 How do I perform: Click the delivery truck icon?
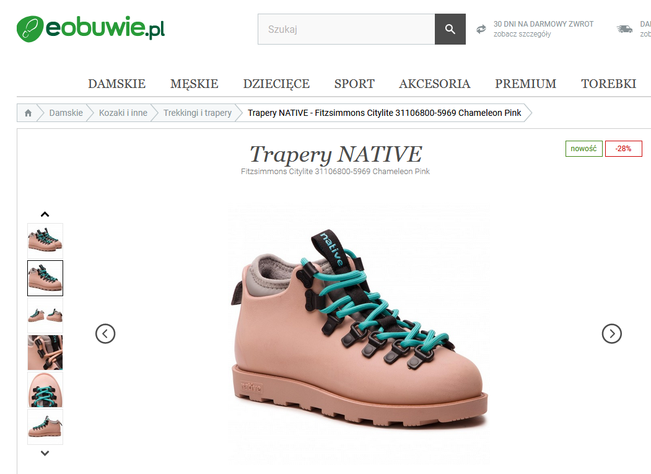click(624, 29)
